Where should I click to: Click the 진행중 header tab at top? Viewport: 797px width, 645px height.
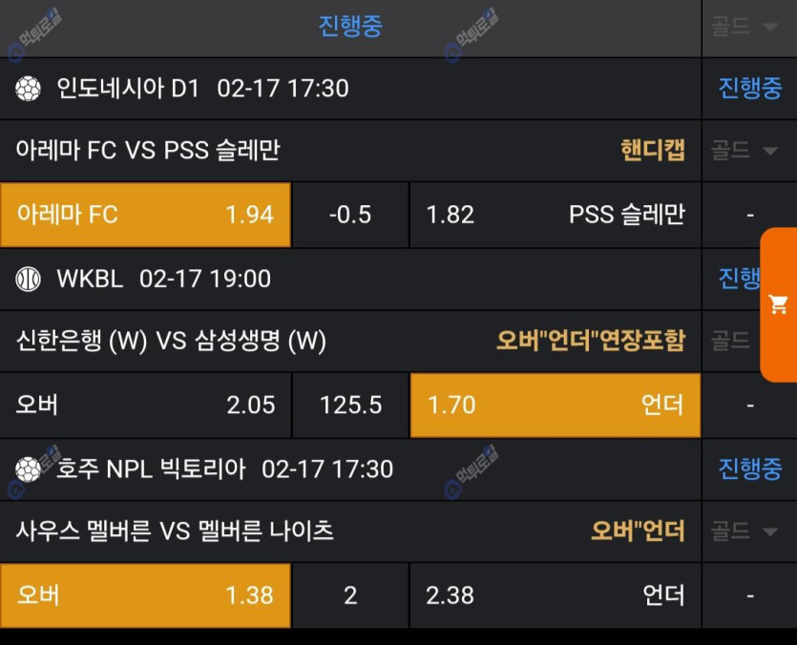pos(350,27)
